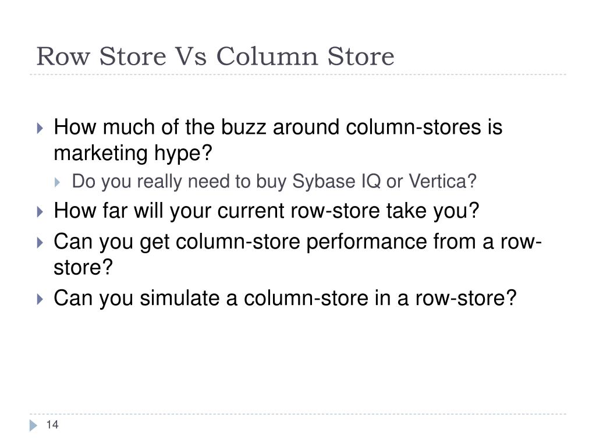
Task: Click the word "performance" in the third bullet
Action: [x=367, y=242]
